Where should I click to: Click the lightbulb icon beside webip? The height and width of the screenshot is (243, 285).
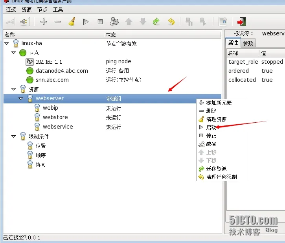click(x=37, y=108)
